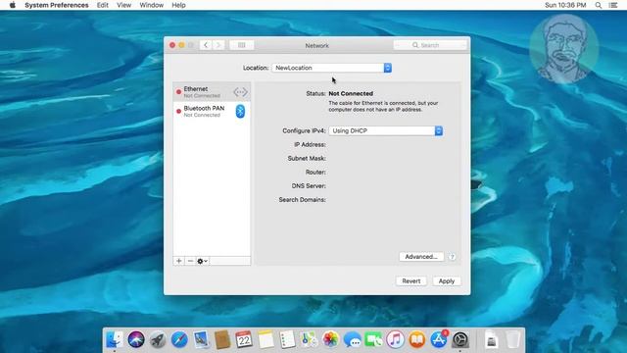Viewport: 627px width, 353px height.
Task: Remove selected service with minus button
Action: point(190,261)
